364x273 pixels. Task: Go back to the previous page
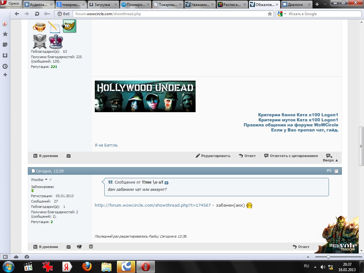tap(17, 14)
